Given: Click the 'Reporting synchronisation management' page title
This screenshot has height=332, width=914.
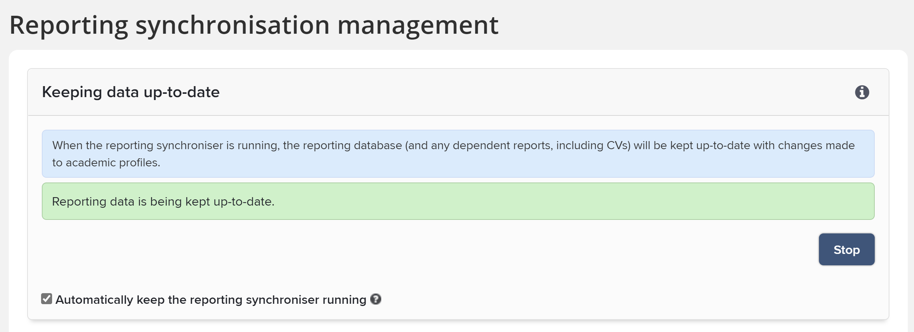Looking at the screenshot, I should 254,25.
